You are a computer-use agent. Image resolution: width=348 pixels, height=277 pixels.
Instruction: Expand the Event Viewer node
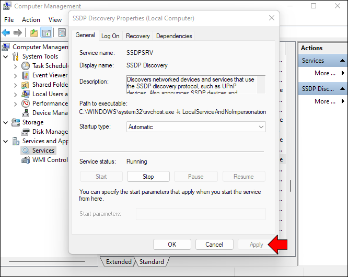(15, 76)
